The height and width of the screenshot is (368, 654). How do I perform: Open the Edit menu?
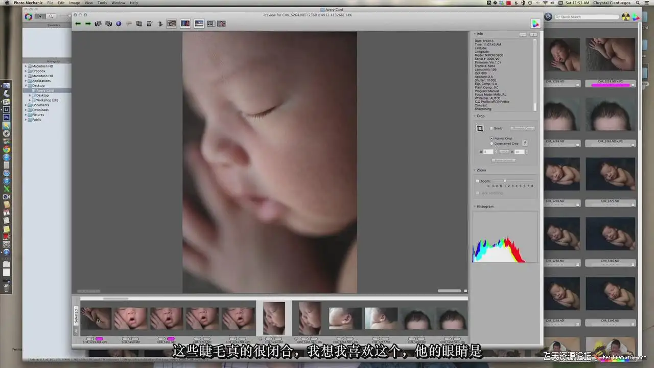61,3
